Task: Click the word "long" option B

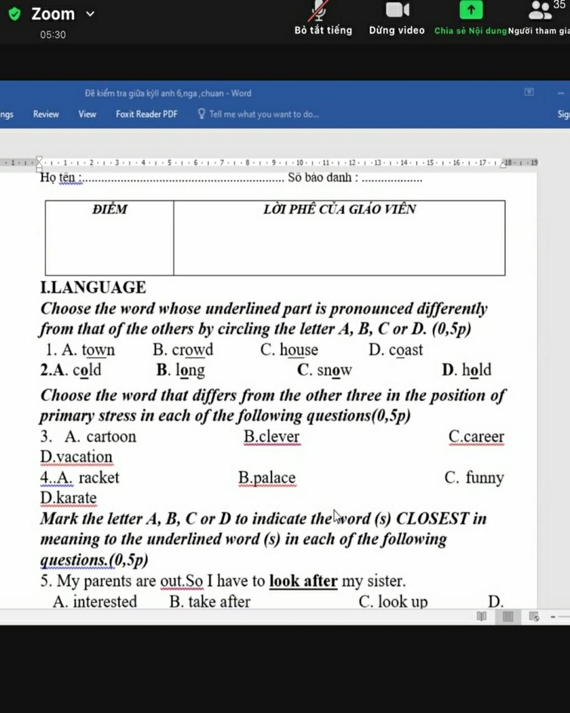Action: coord(190,370)
